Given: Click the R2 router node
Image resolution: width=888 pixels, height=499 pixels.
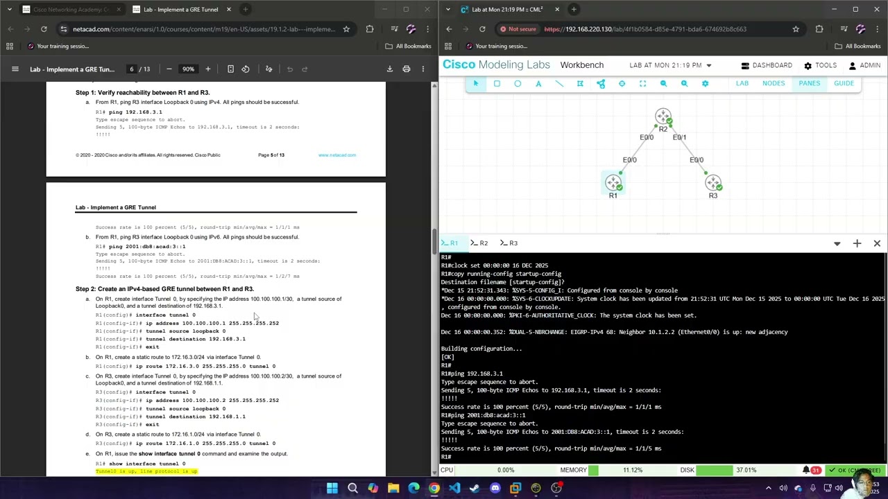Looking at the screenshot, I should tap(663, 116).
